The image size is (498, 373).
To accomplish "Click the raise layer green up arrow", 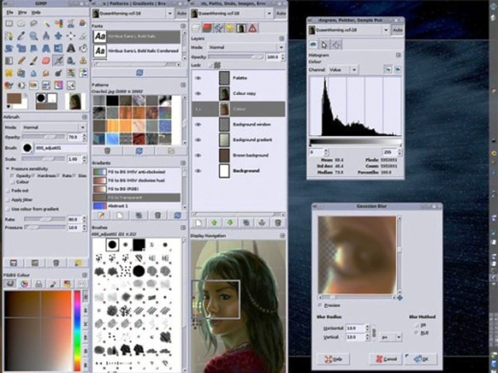I will (x=214, y=223).
